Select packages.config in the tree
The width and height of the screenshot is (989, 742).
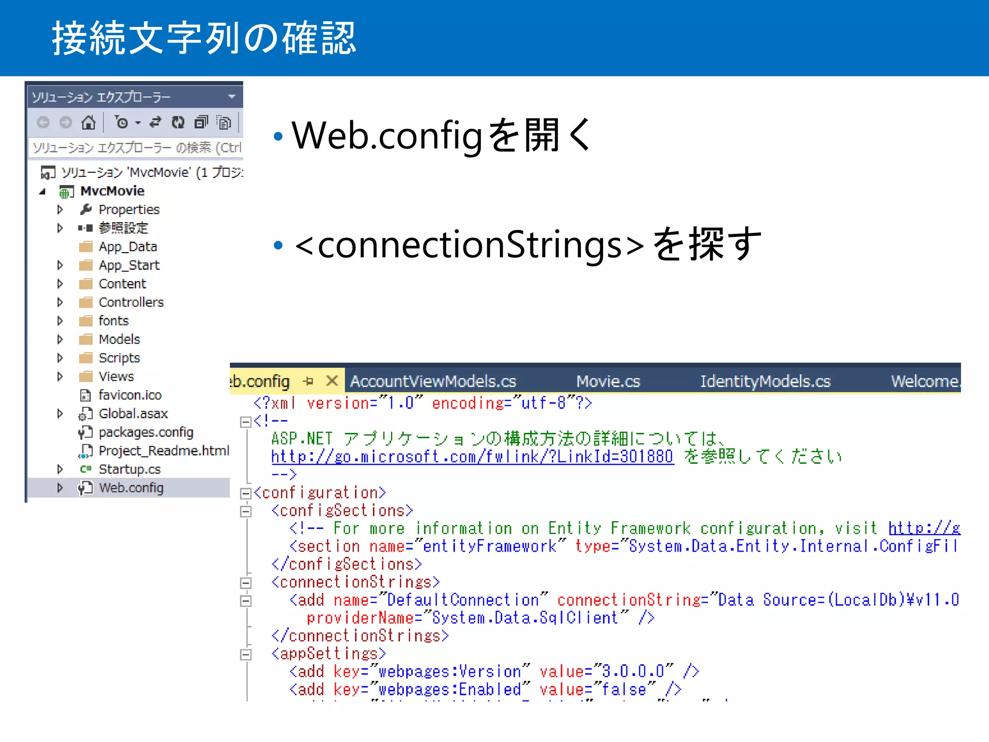pos(146,432)
